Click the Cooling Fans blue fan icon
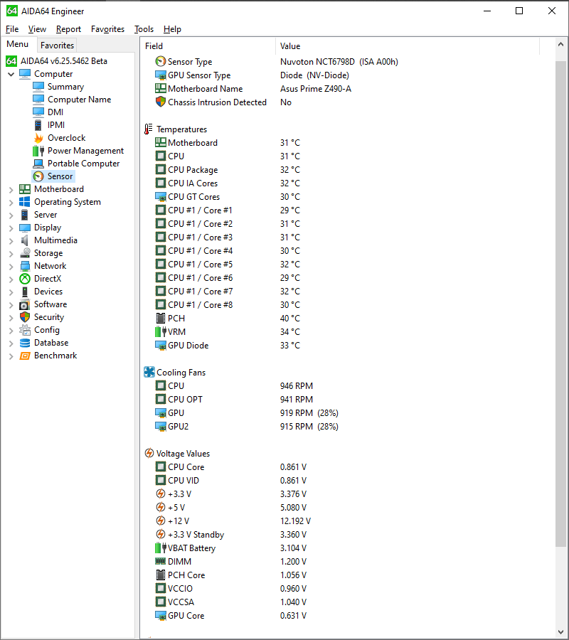 [149, 372]
